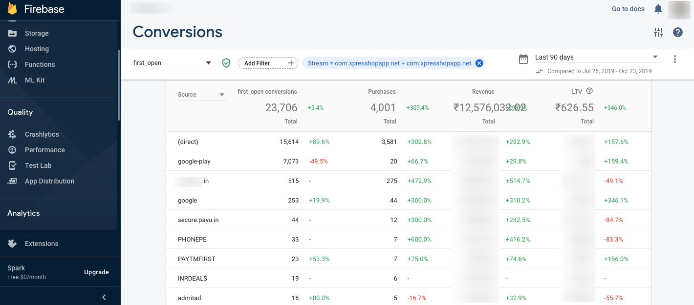Click the calendar icon by date range
Viewport: 694px width, 305px height.
(523, 59)
